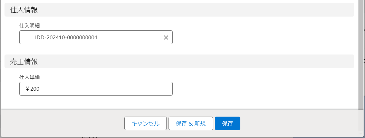This screenshot has width=365, height=138.
Task: Click the 保存 & 新規 button
Action: pyautogui.click(x=191, y=124)
